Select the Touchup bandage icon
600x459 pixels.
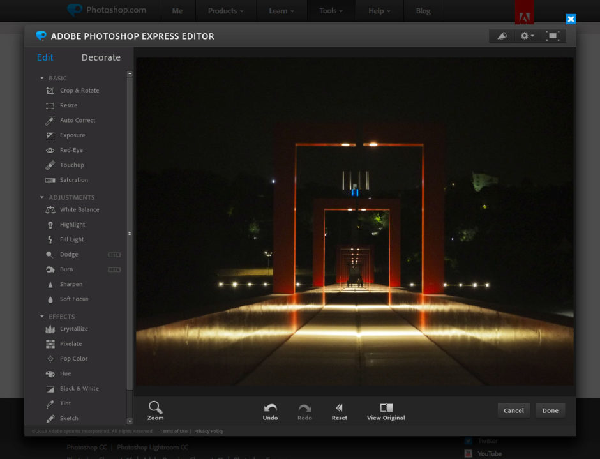(50, 165)
